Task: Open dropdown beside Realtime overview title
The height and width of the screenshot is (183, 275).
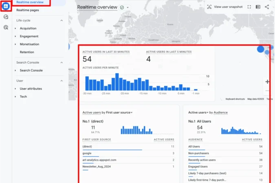Action: pyautogui.click(x=128, y=7)
